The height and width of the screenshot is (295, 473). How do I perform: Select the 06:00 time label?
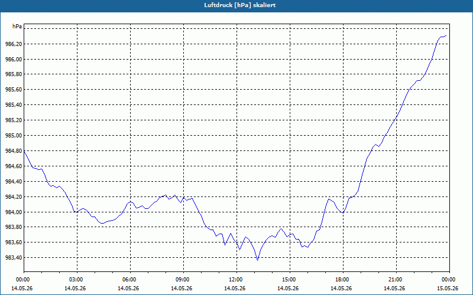[x=130, y=279]
